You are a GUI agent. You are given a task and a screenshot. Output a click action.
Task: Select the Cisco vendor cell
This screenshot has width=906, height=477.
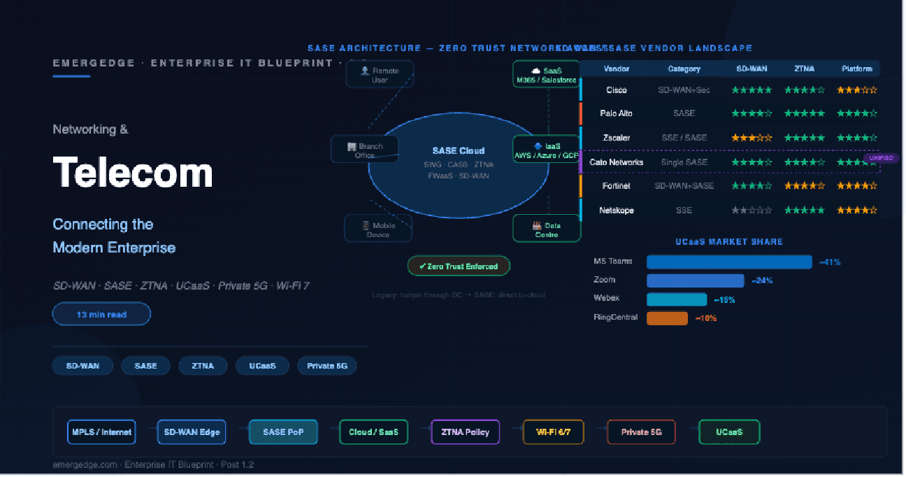pos(617,90)
